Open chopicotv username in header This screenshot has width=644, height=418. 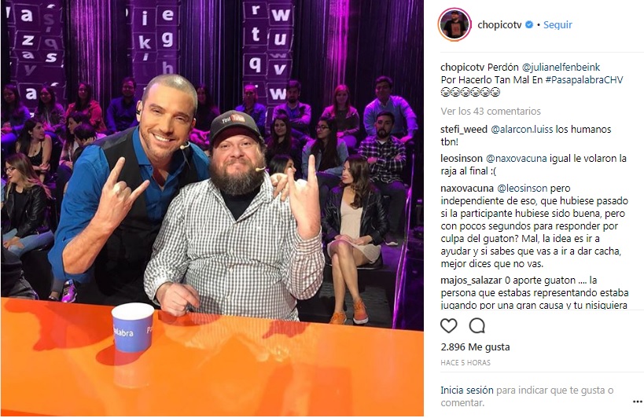(x=499, y=24)
